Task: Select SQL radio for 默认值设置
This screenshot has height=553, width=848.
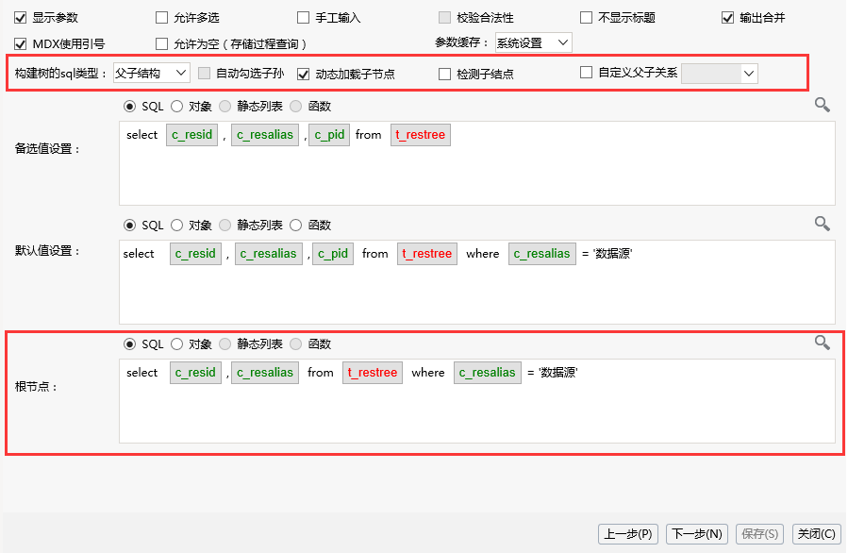Action: click(x=129, y=226)
